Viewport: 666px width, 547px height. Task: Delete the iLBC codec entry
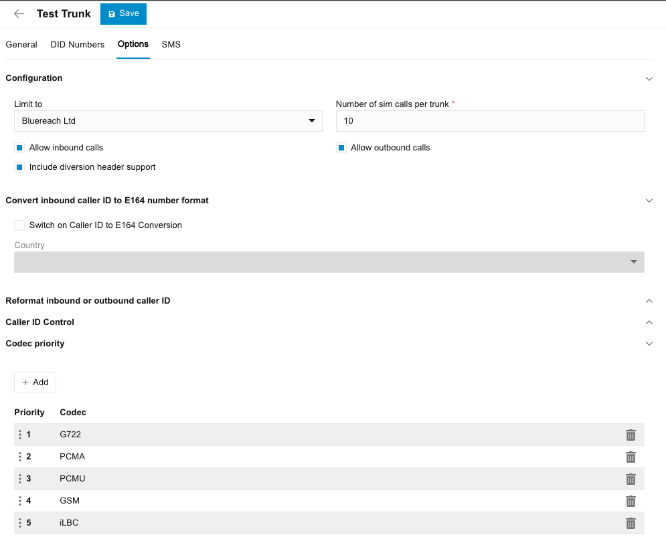coord(630,524)
